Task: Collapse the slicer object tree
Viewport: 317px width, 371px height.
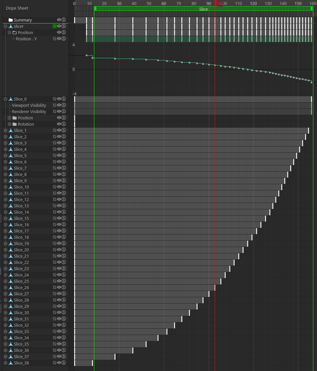Action: (5, 26)
